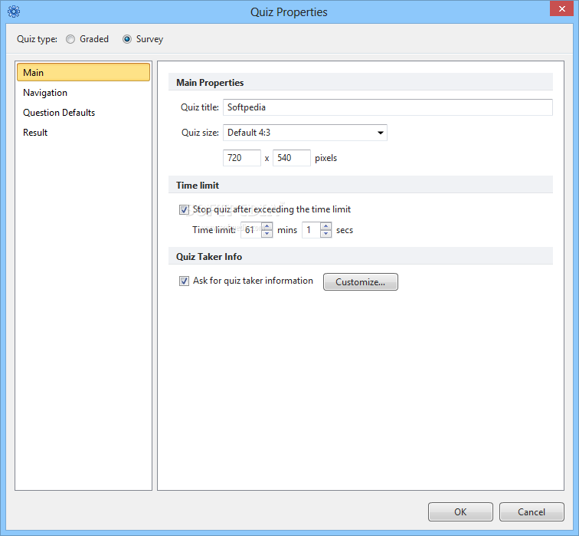This screenshot has height=536, width=579.
Task: Click the Quiz Taker Info heading
Action: pos(209,257)
